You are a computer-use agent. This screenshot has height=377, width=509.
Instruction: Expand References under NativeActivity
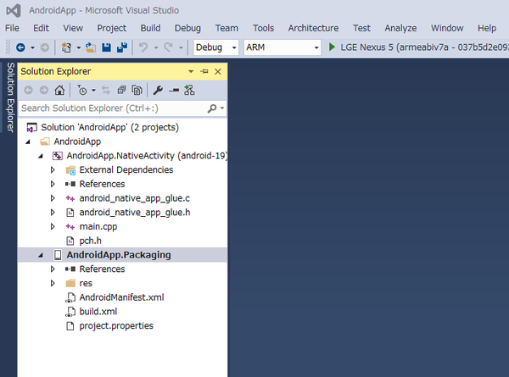click(x=53, y=184)
